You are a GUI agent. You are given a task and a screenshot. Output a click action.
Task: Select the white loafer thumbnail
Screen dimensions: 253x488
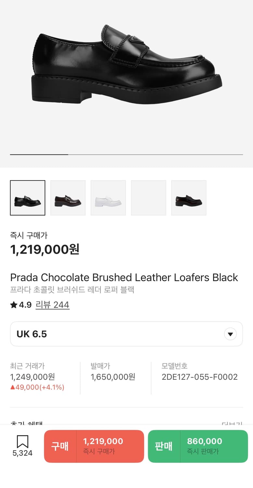coord(108,198)
